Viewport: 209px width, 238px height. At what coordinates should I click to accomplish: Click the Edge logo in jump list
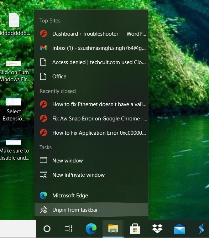(43, 195)
